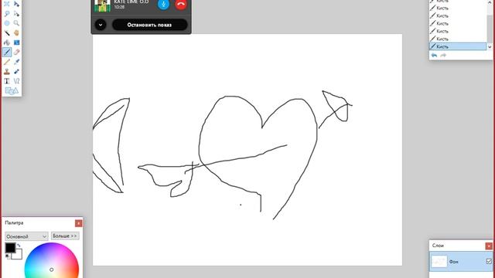Click the black primary color swatch

click(9, 247)
